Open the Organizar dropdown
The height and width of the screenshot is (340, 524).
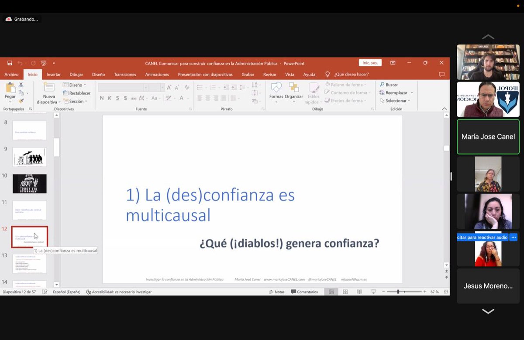pyautogui.click(x=294, y=92)
